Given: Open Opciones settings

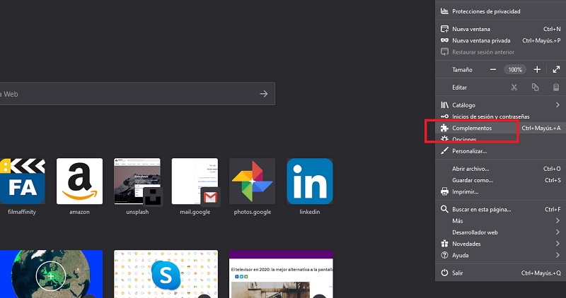Looking at the screenshot, I should [x=500, y=139].
